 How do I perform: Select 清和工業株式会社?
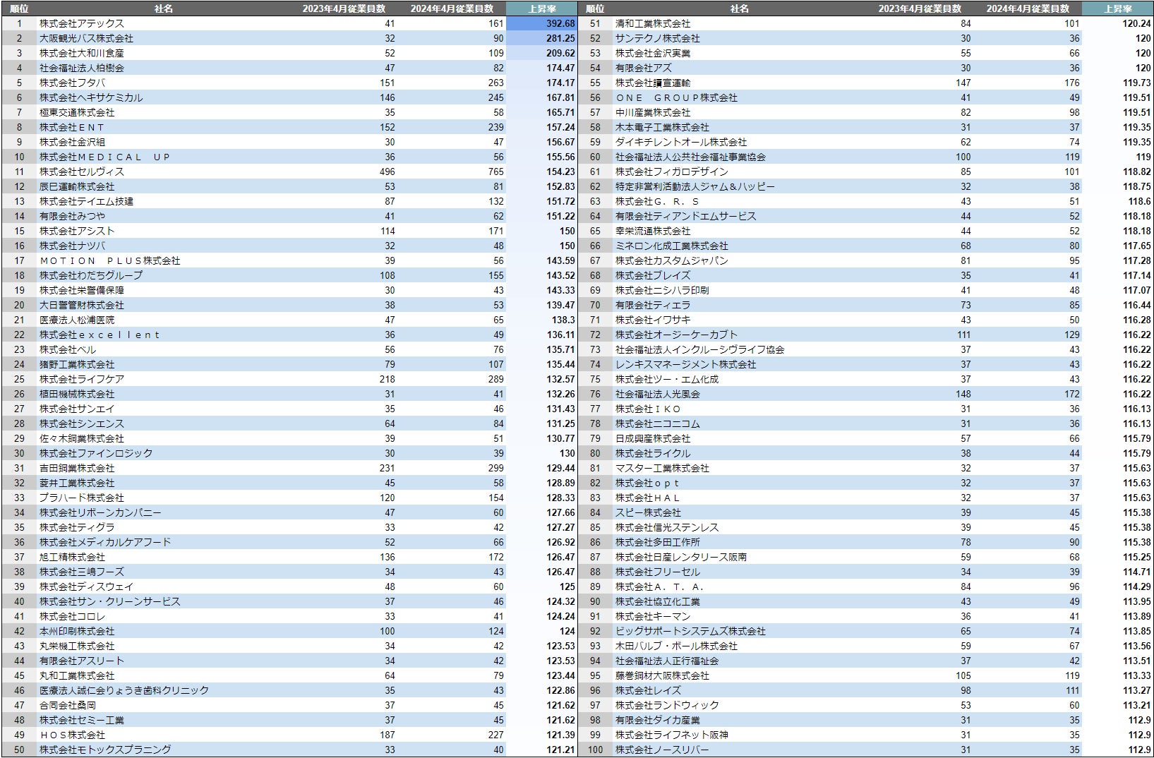click(653, 23)
